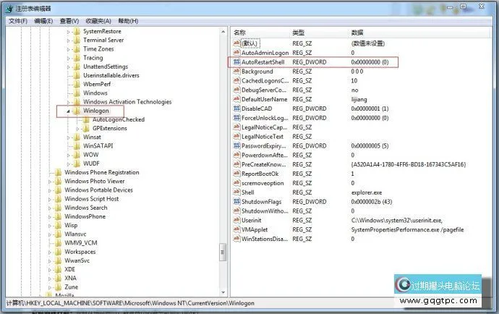
Task: Click the AutoAdminLogon string value icon
Action: [236, 53]
